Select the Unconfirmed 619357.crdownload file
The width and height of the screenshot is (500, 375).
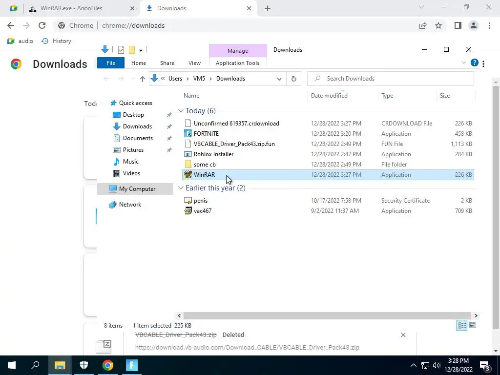(x=328, y=124)
